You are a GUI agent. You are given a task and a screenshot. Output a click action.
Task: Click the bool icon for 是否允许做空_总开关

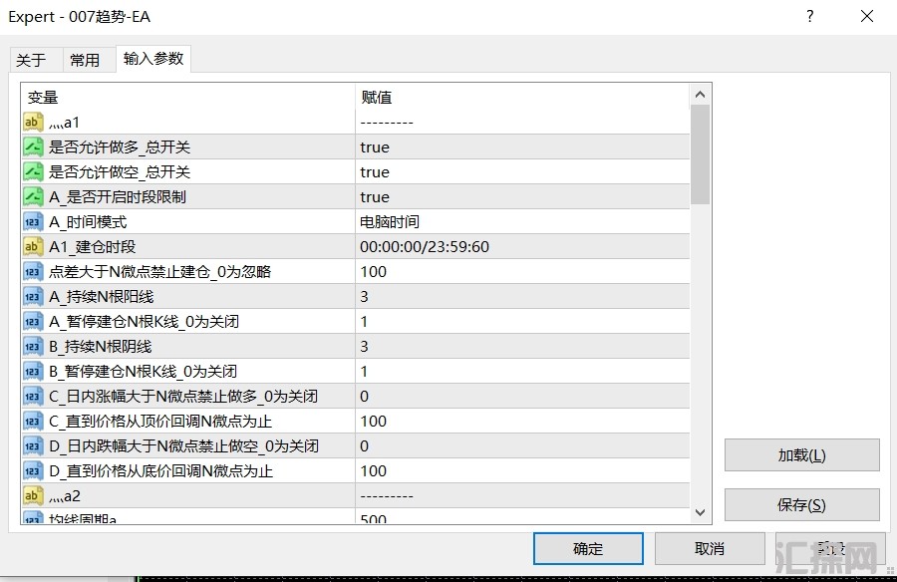coord(33,171)
